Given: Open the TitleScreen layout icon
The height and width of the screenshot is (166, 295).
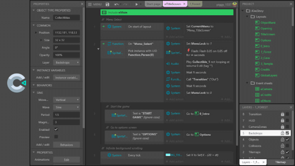Looking at the screenshot, I should (257, 34).
